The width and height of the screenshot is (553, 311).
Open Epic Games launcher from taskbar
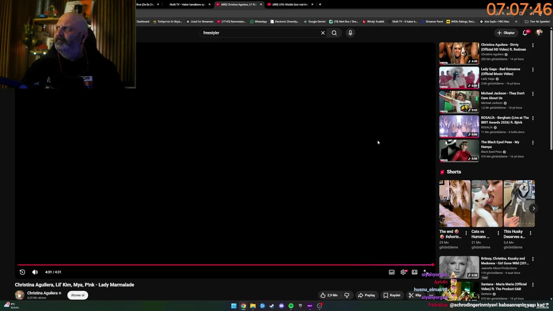click(300, 306)
